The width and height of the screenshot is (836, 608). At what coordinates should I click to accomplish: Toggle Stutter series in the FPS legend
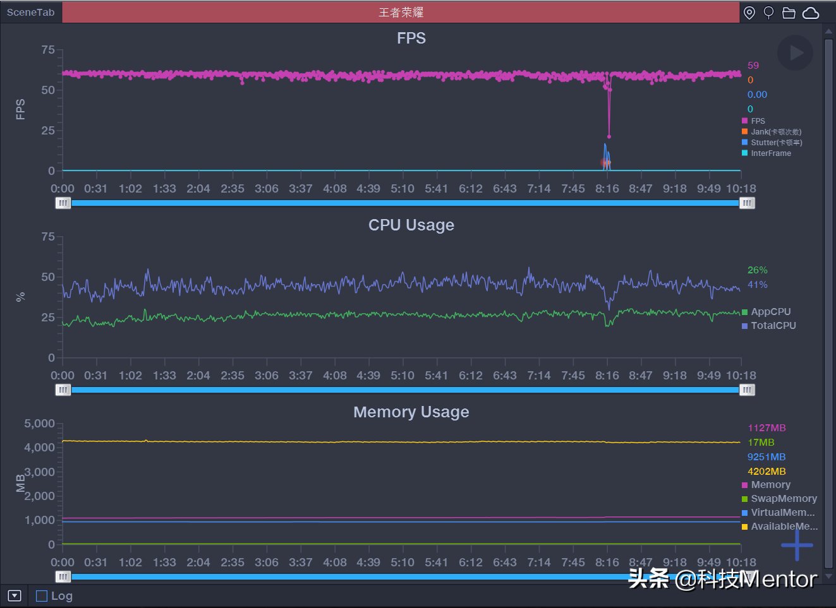(x=772, y=142)
